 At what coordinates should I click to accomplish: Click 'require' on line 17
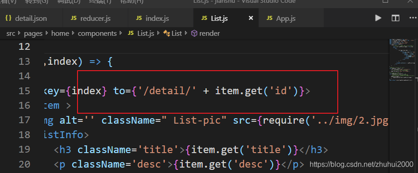[x=284, y=120]
